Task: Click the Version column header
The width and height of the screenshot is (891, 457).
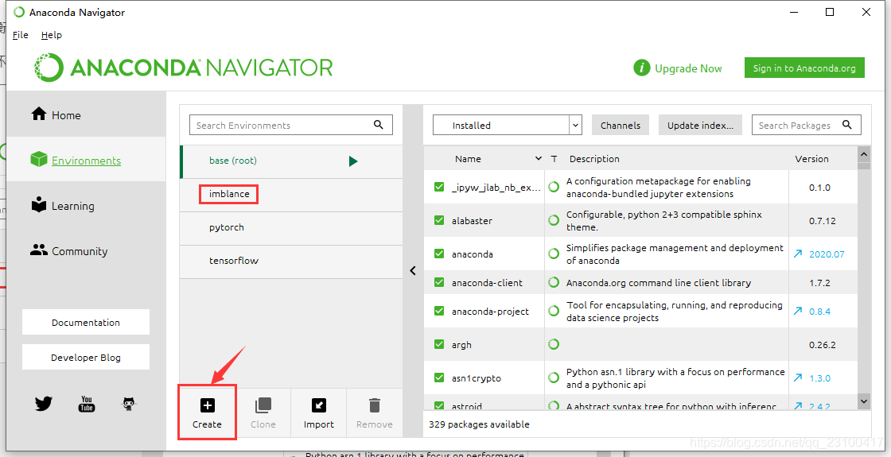Action: [811, 159]
